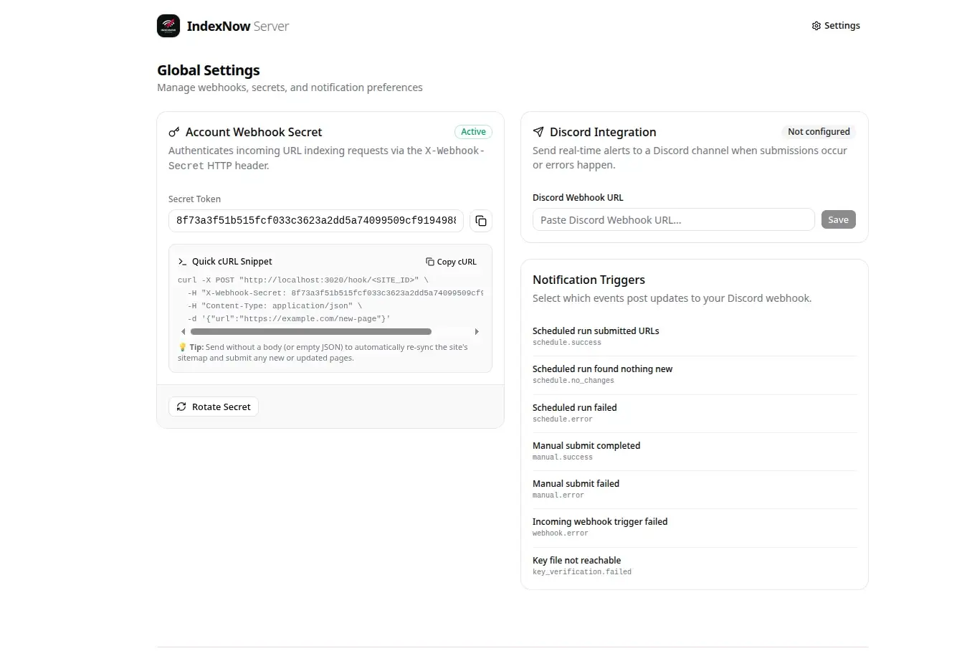Click the lightbulb Tip icon
Viewport: 967px width, 651px height.
click(182, 347)
